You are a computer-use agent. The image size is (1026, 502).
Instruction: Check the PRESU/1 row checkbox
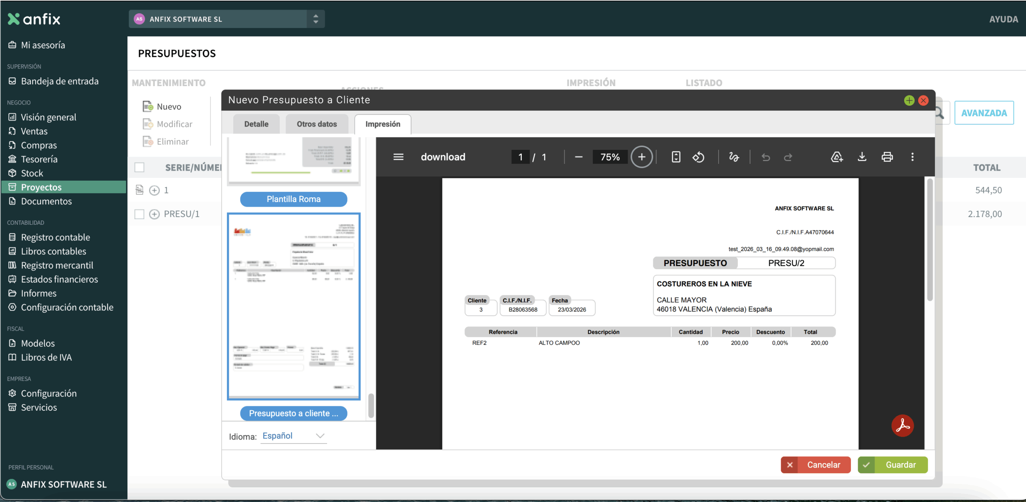(139, 214)
